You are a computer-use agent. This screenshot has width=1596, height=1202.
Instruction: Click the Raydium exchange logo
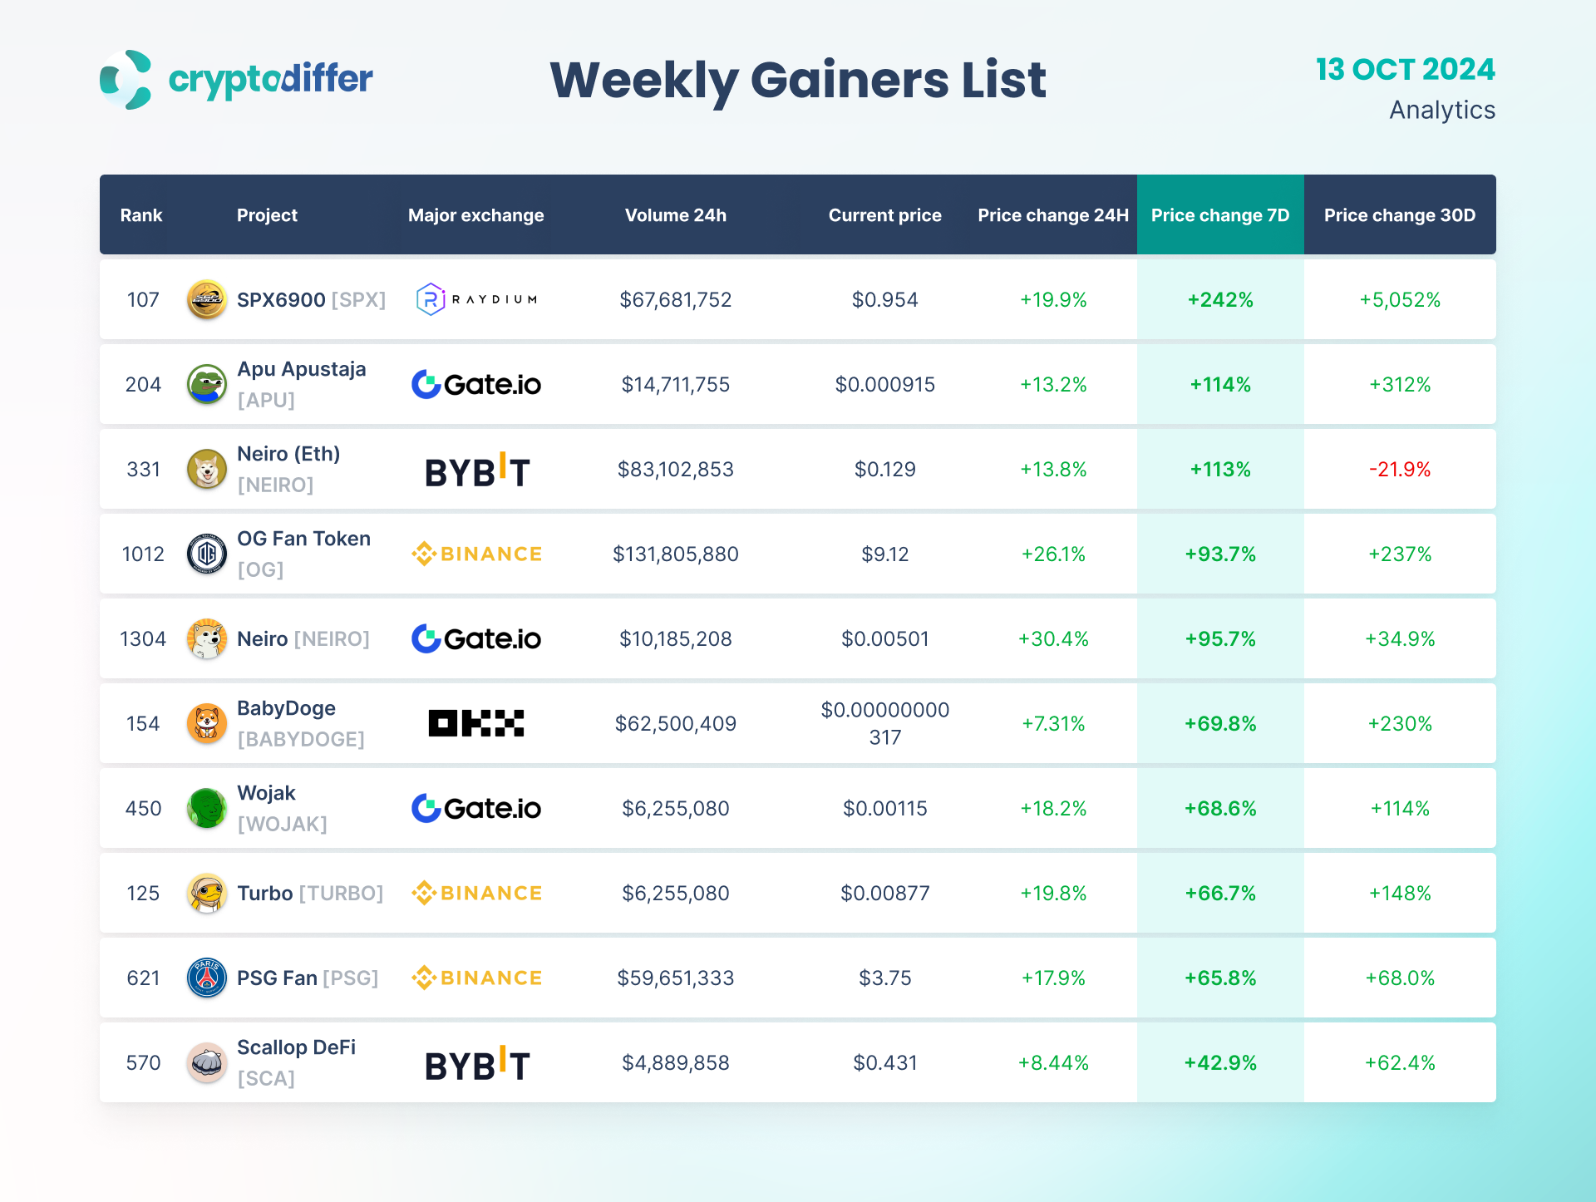coord(476,299)
